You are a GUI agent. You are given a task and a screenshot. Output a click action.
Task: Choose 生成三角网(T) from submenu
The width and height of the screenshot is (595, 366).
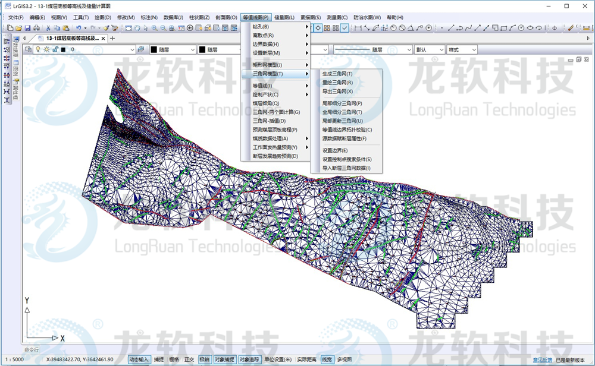(x=337, y=74)
